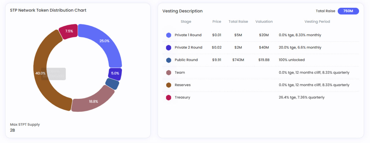The width and height of the screenshot is (370, 143).
Task: Select the 18.8% mauve donut segment
Action: (92, 101)
